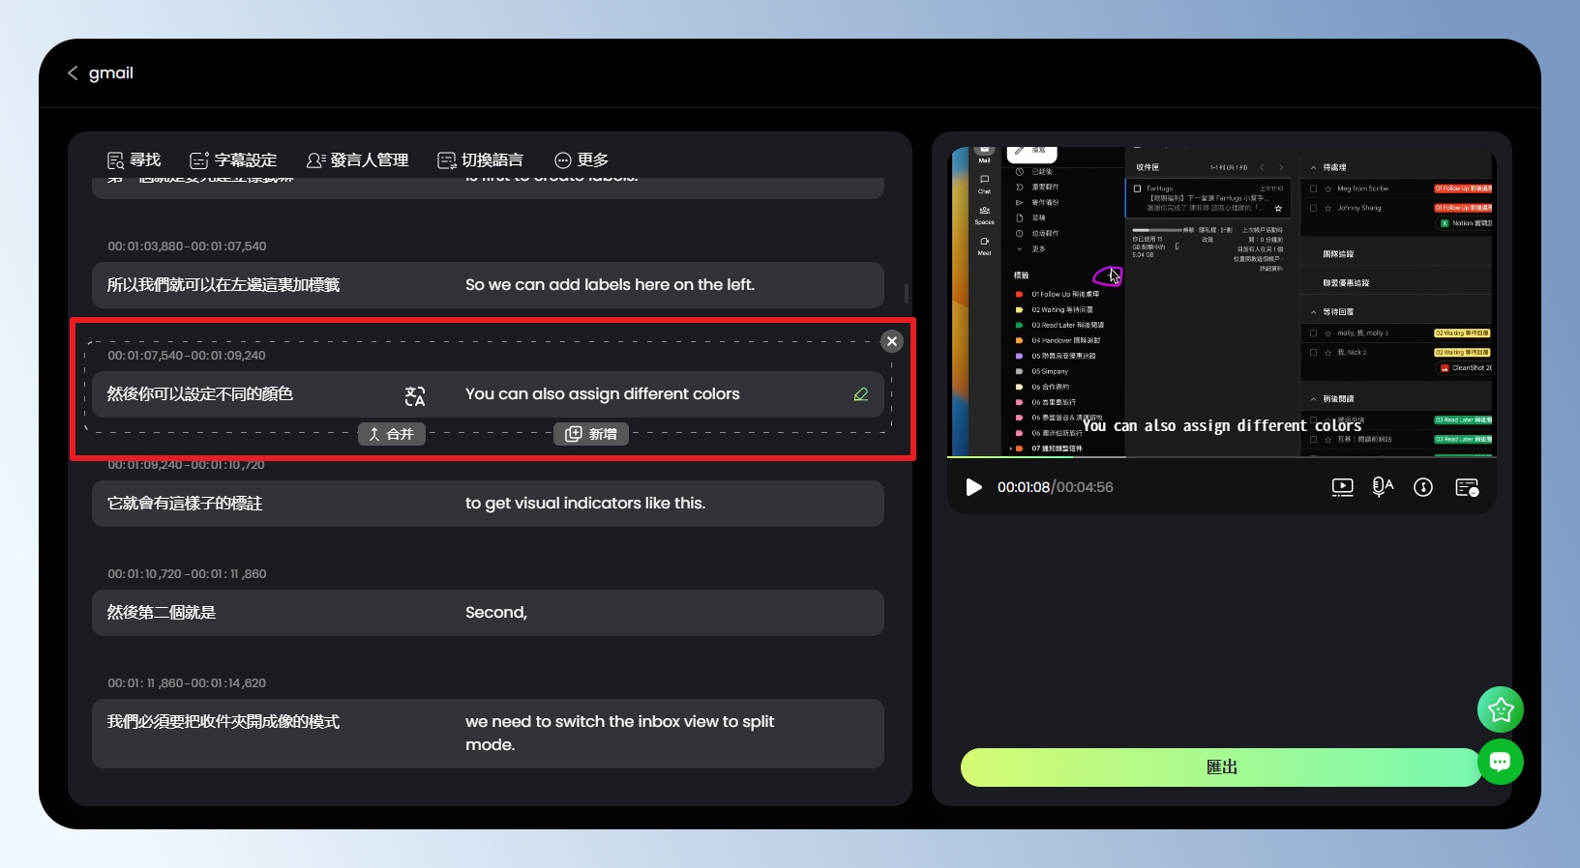The height and width of the screenshot is (868, 1580).
Task: Expand the 更多 more options menu
Action: pyautogui.click(x=581, y=160)
